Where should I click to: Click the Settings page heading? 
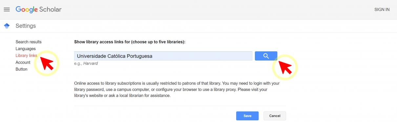(x=26, y=26)
